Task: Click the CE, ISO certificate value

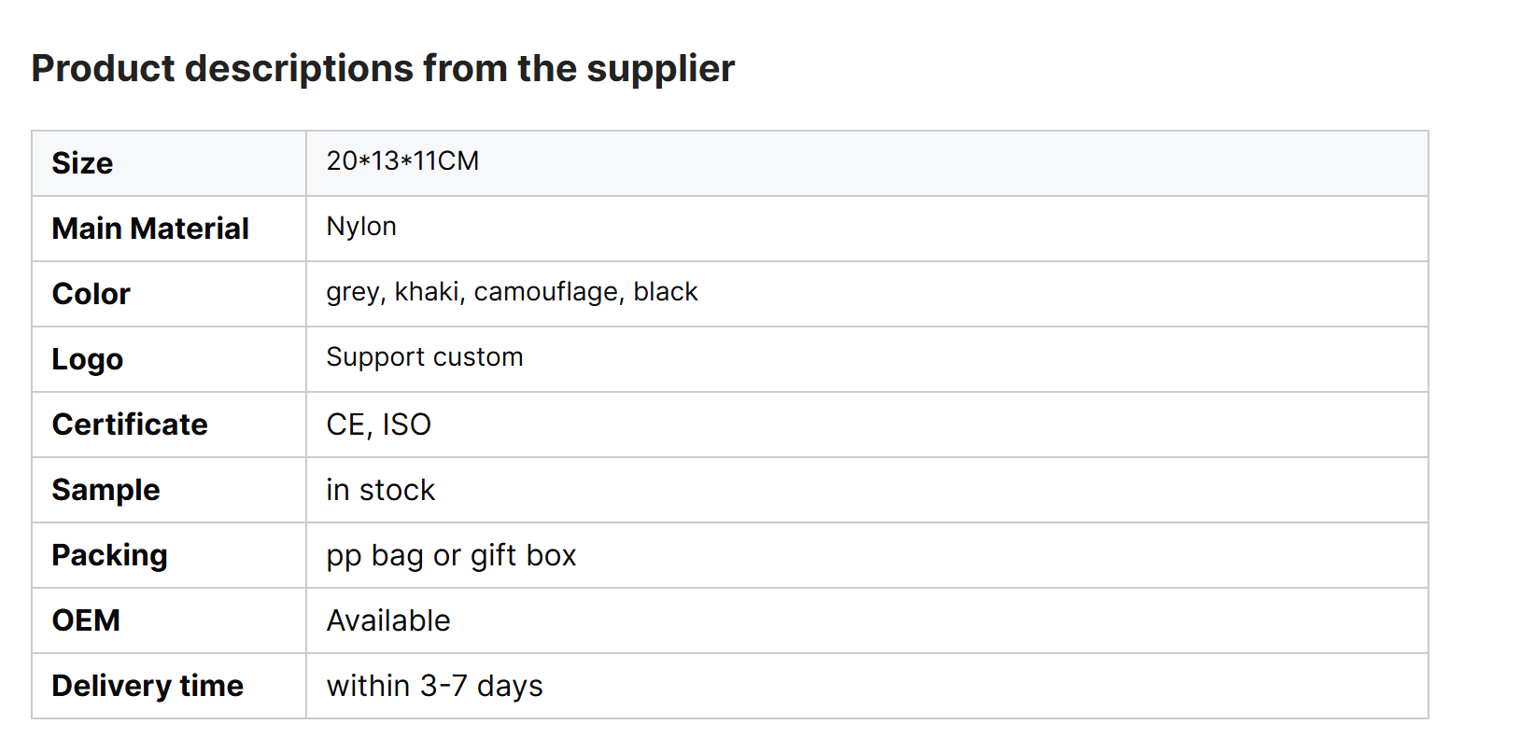Action: (x=378, y=425)
